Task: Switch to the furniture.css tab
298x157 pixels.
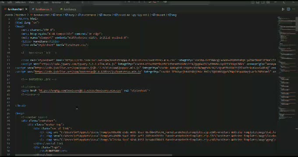Action: pyautogui.click(x=42, y=9)
